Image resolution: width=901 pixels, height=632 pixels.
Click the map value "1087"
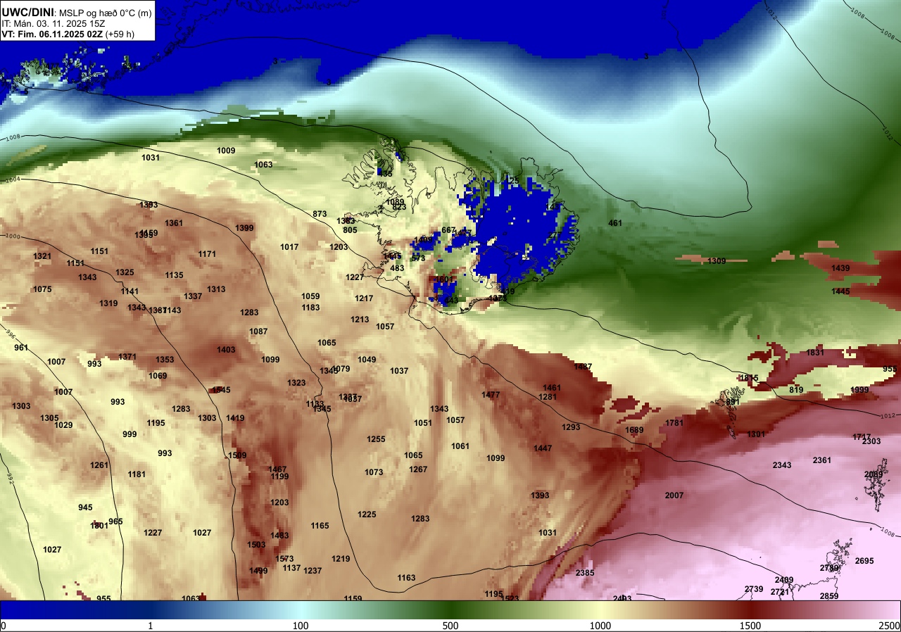258,331
